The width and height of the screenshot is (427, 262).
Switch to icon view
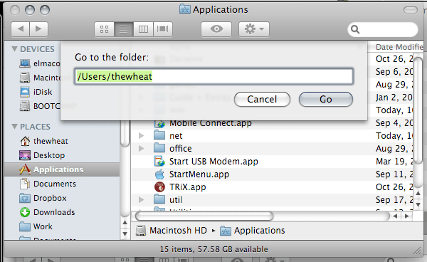(105, 29)
